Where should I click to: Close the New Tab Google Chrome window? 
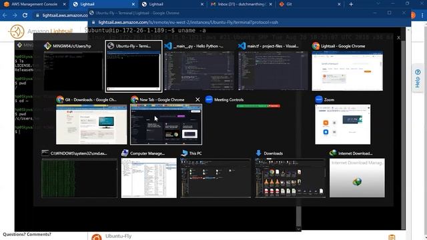(197, 99)
